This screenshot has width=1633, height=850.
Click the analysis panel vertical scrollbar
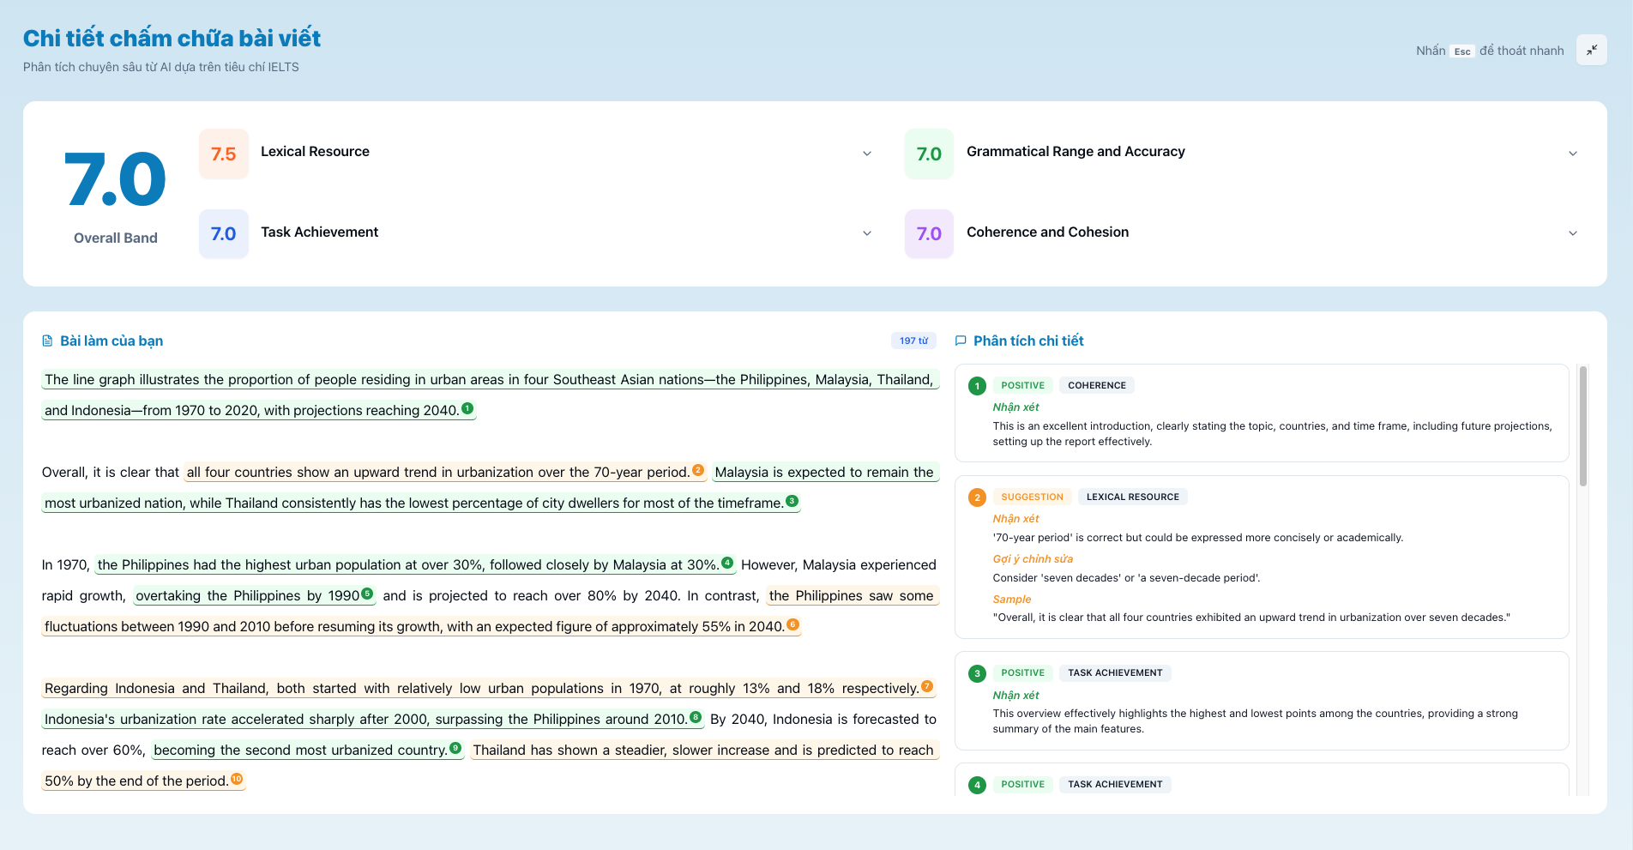pos(1583,429)
